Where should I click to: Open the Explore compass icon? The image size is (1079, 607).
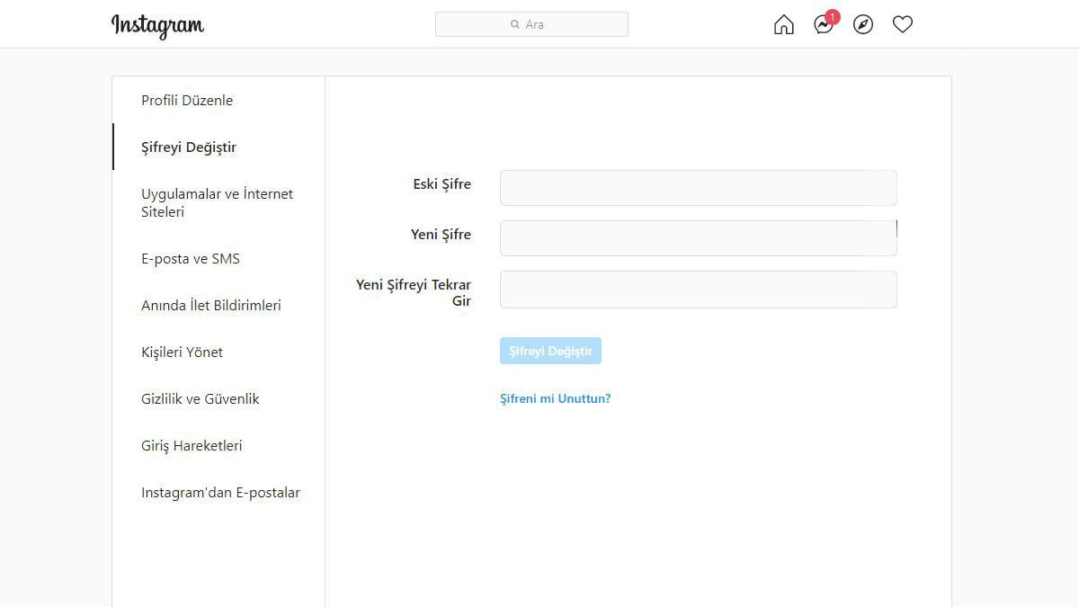[x=863, y=25]
